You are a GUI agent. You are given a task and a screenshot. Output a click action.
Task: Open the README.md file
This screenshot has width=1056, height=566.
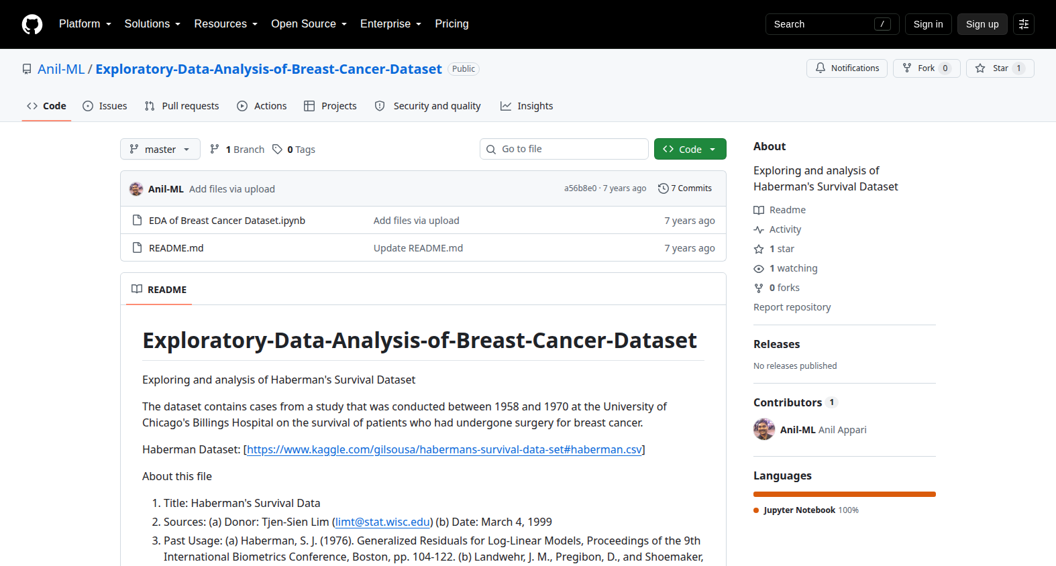pyautogui.click(x=176, y=248)
